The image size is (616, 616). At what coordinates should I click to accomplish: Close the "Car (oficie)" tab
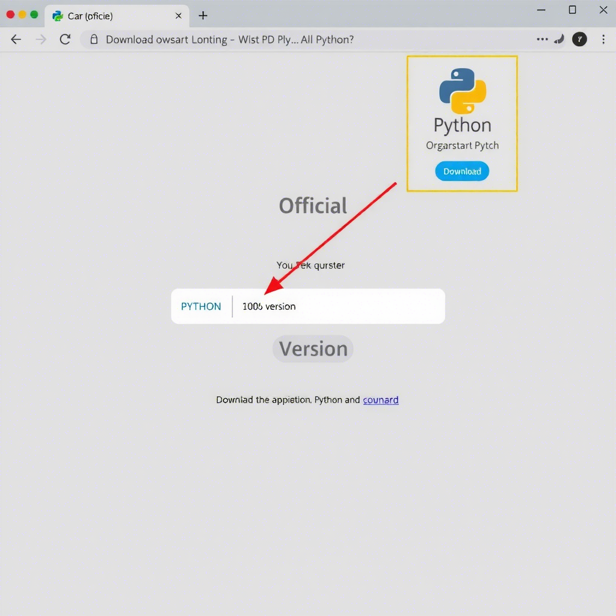[179, 16]
